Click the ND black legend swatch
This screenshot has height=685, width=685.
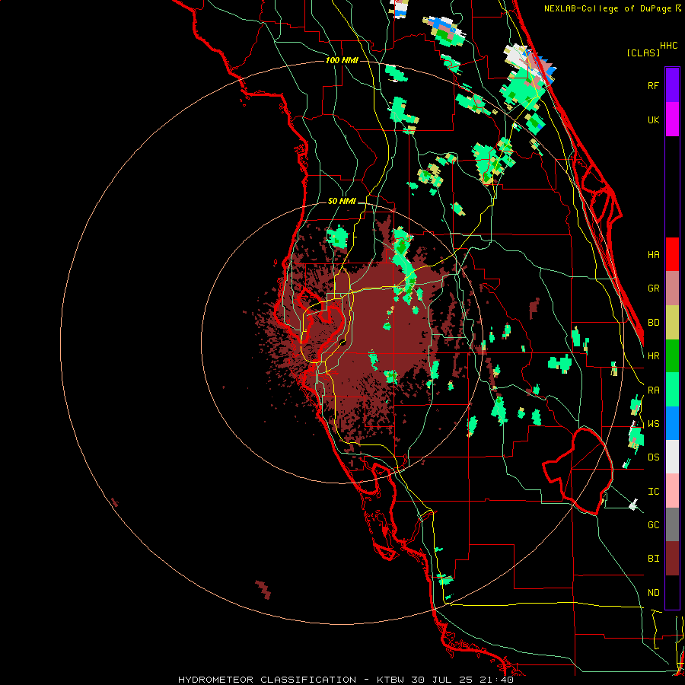(x=672, y=592)
